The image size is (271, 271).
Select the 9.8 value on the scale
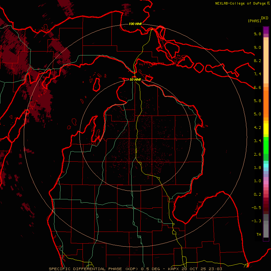pos(257,34)
